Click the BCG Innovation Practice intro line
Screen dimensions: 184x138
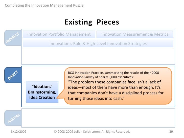(x=113, y=75)
